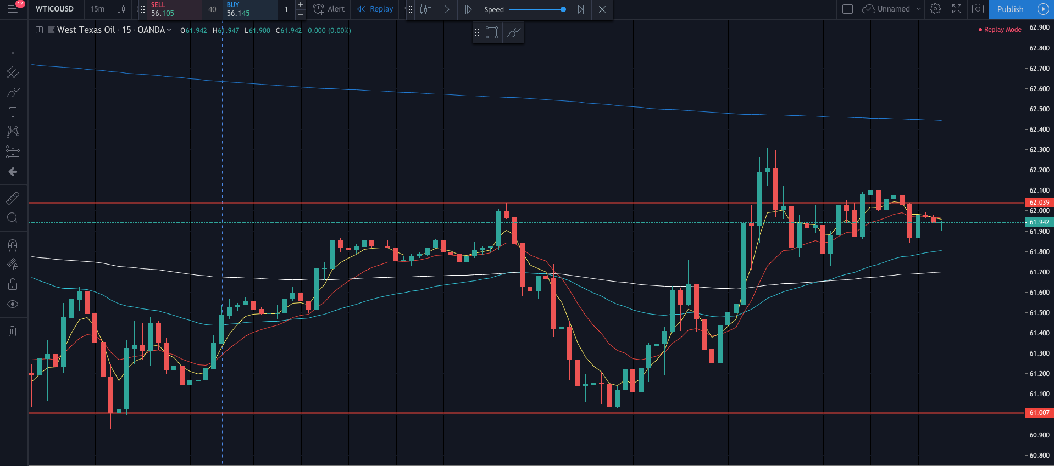Open the main hamburger menu

pos(12,9)
